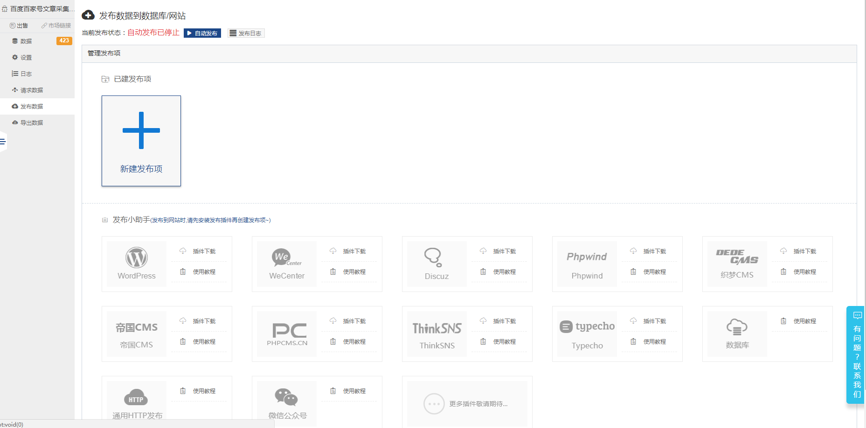Download the WordPress plugin via 插件下载

click(204, 251)
